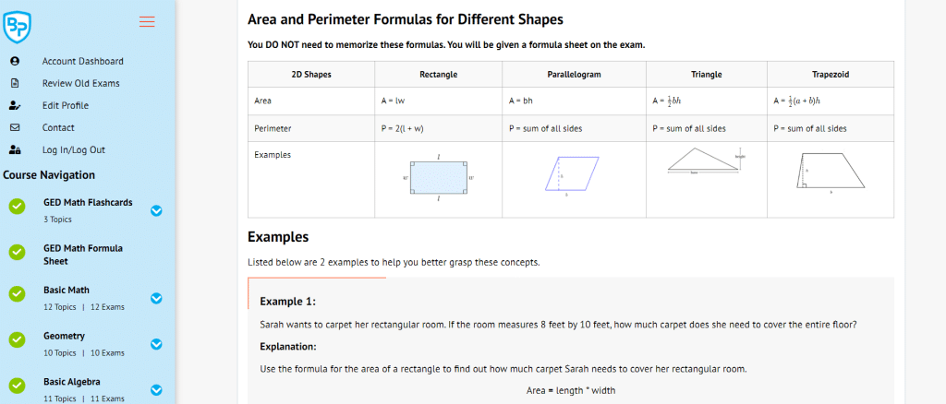Open the Contact page link
The height and width of the screenshot is (404, 946).
pos(58,127)
